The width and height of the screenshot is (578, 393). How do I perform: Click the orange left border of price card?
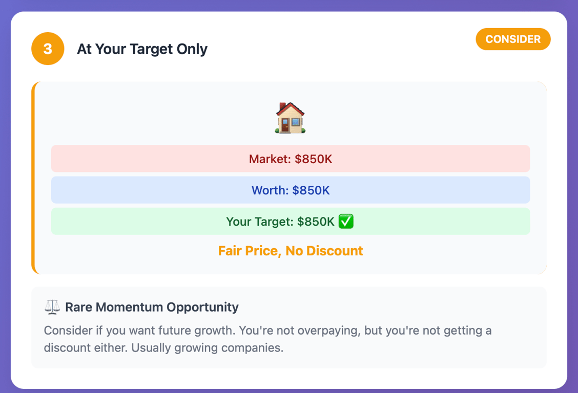pyautogui.click(x=33, y=178)
